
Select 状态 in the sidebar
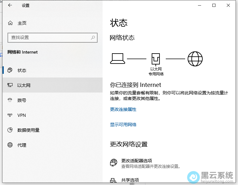(x=22, y=70)
